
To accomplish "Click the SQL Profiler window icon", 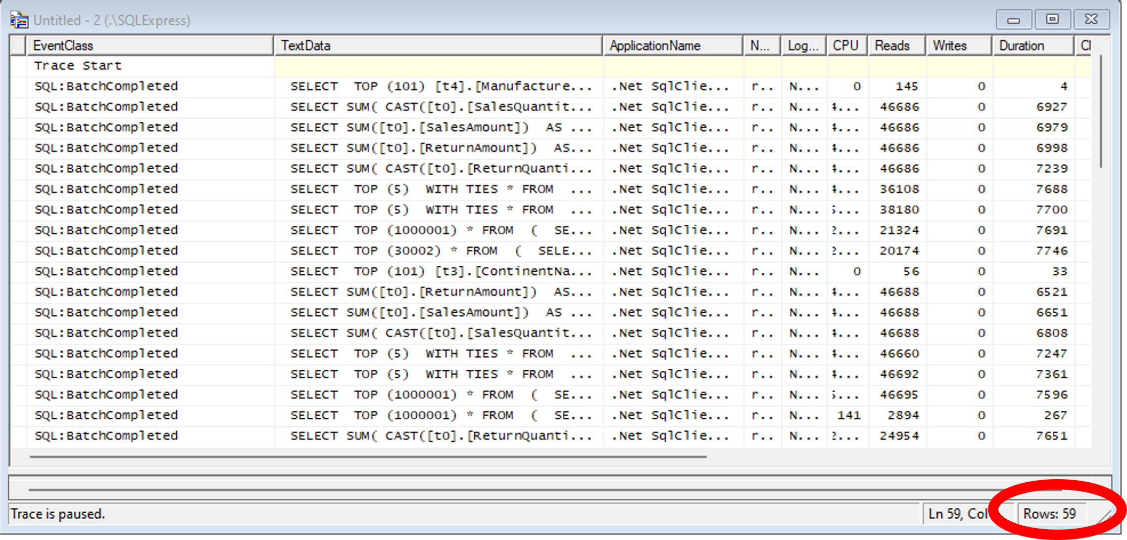I will pyautogui.click(x=19, y=20).
